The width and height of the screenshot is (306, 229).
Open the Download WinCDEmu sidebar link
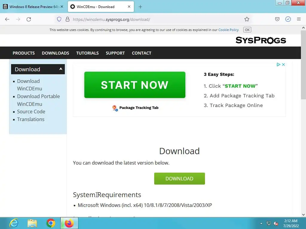click(30, 85)
